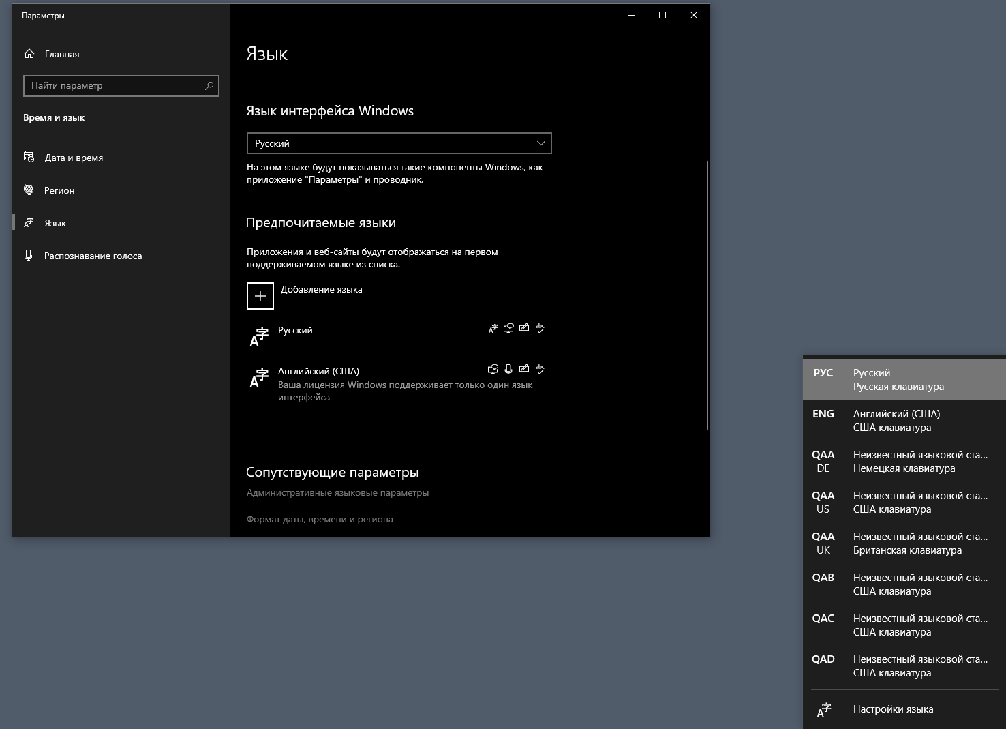This screenshot has width=1006, height=729.
Task: Click the Регион globe icon
Action: point(29,190)
